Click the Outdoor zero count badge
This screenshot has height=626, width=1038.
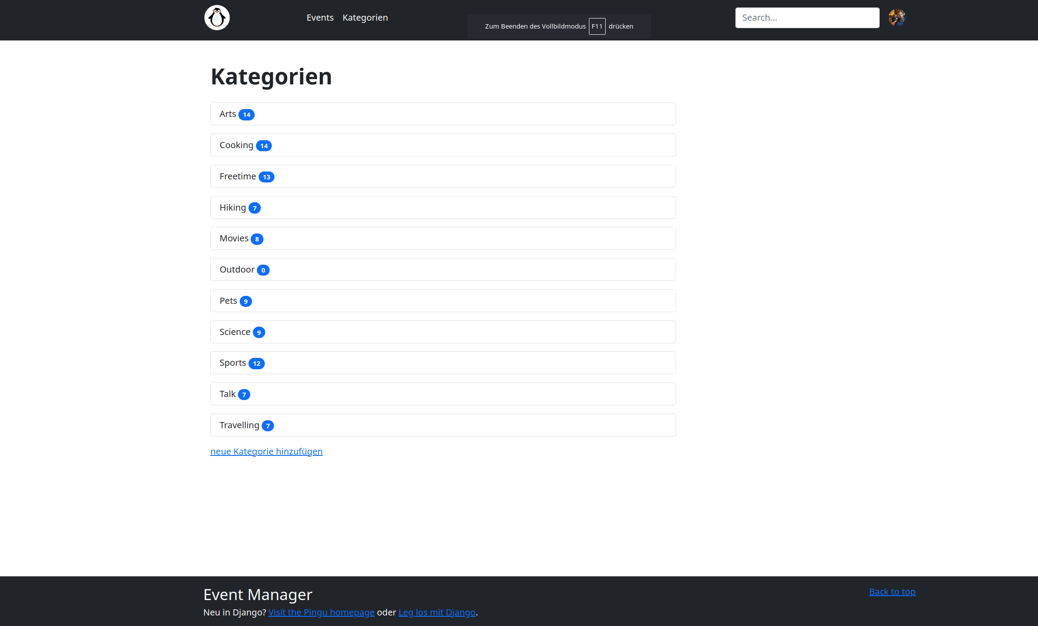263,270
